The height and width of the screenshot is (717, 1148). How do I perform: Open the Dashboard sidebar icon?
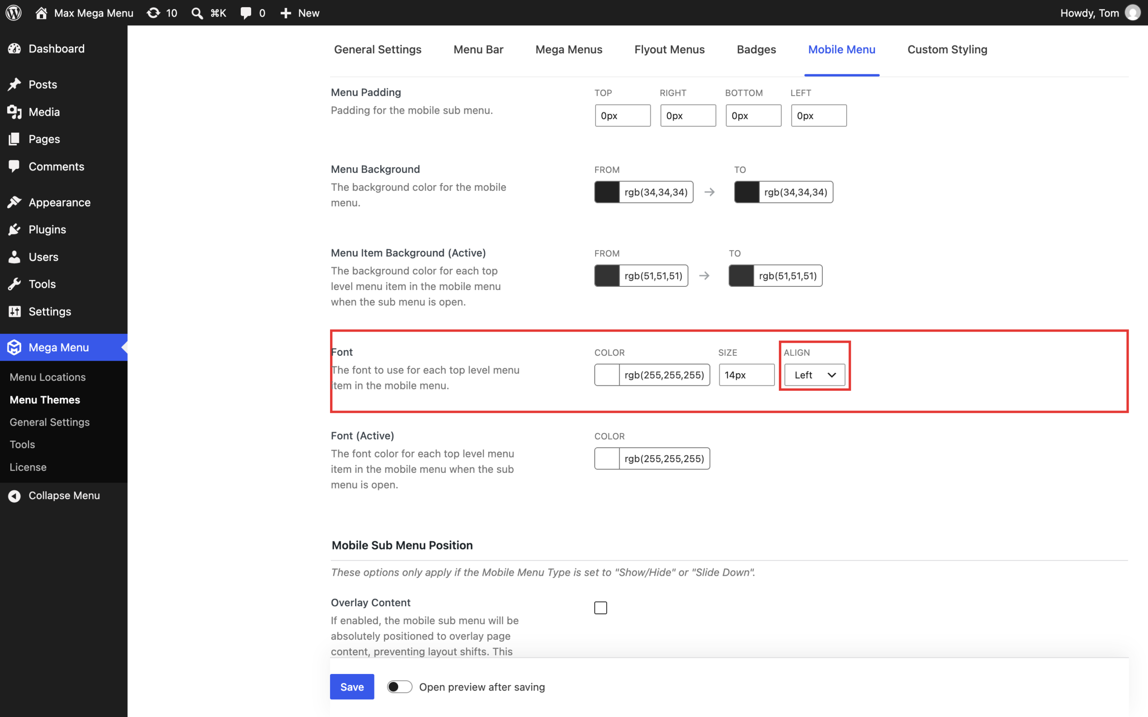[14, 48]
